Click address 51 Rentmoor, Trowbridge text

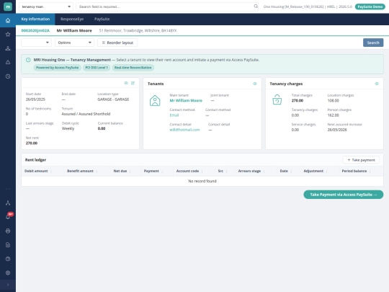[138, 30]
